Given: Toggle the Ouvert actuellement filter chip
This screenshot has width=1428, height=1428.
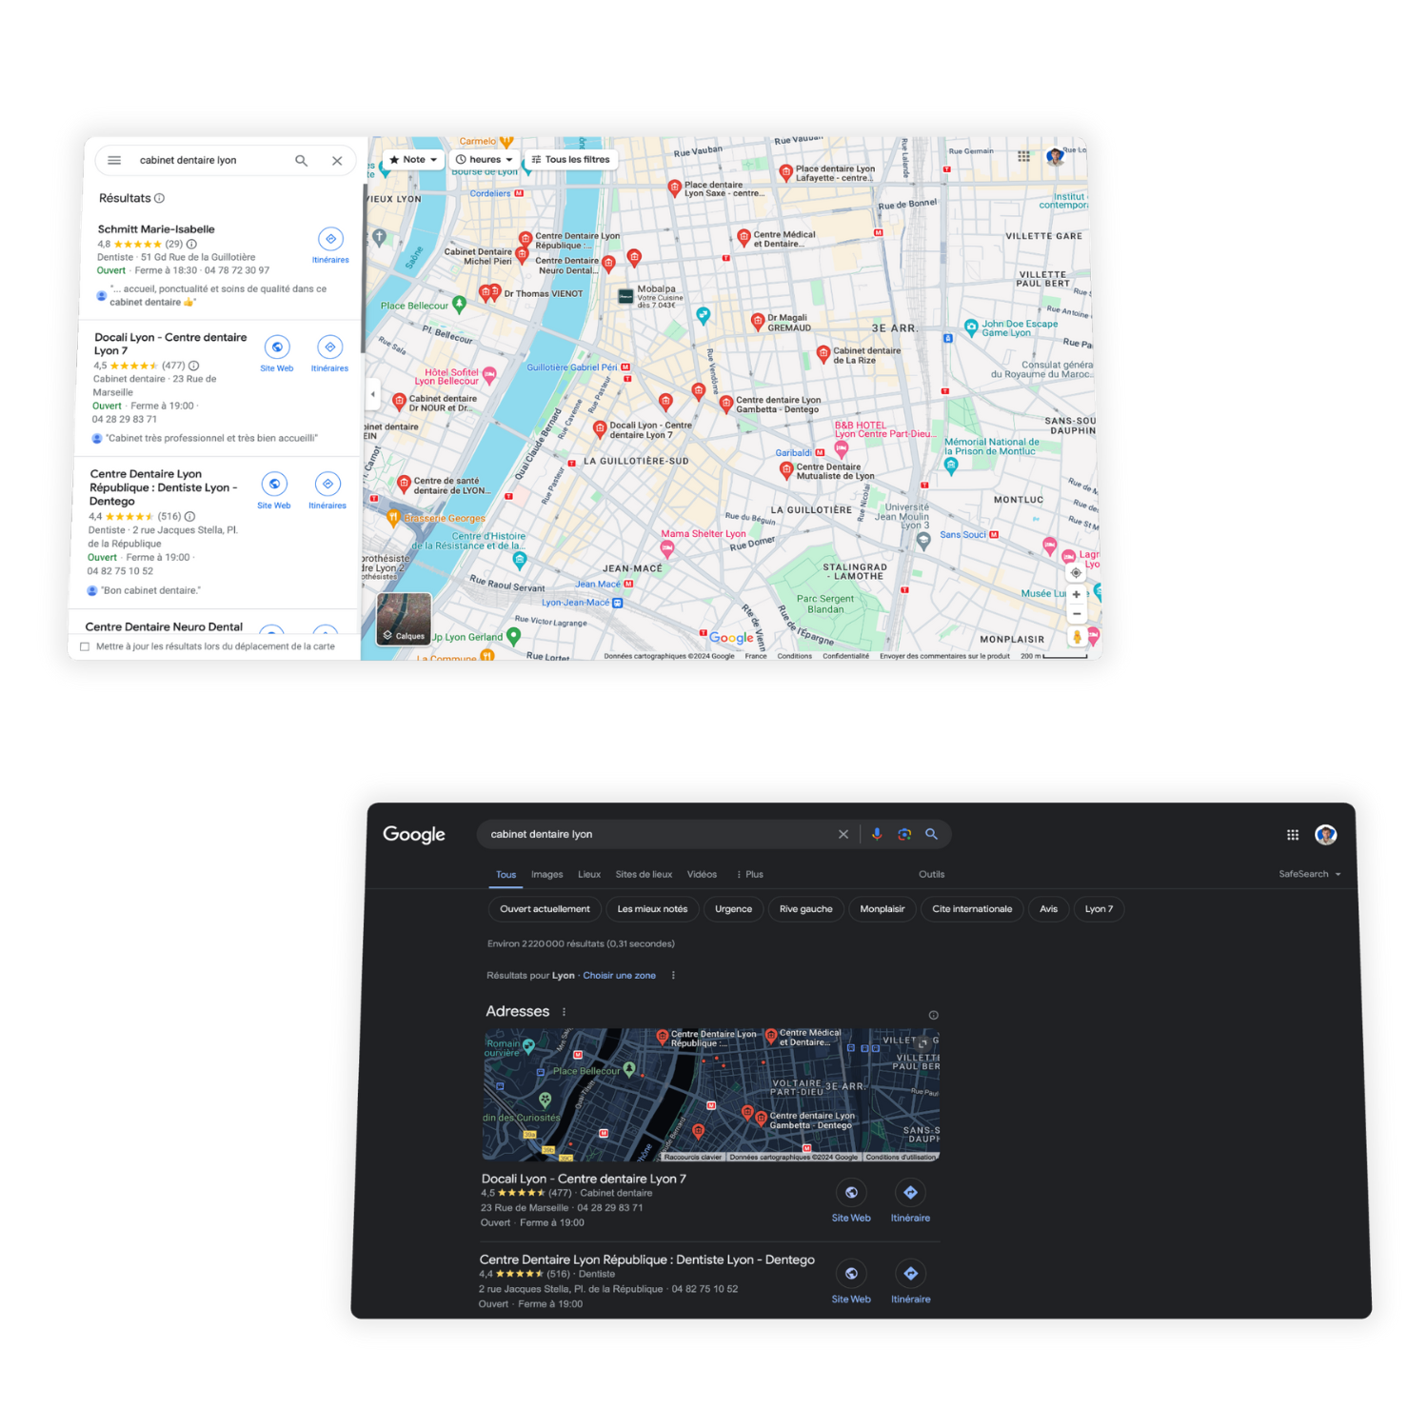Looking at the screenshot, I should coord(545,909).
